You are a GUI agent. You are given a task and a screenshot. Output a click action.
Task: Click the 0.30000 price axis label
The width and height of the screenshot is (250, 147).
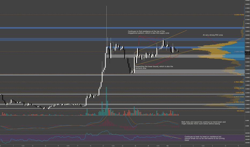(x=247, y=100)
